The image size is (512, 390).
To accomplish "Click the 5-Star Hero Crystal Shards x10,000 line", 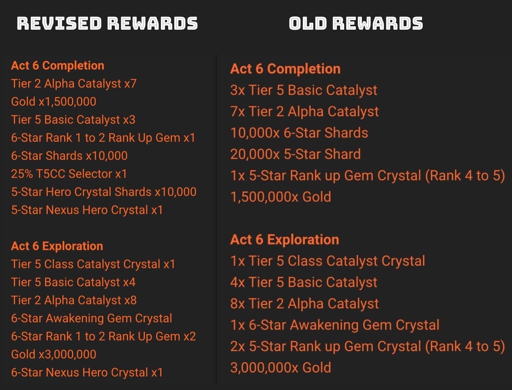I will pyautogui.click(x=104, y=192).
